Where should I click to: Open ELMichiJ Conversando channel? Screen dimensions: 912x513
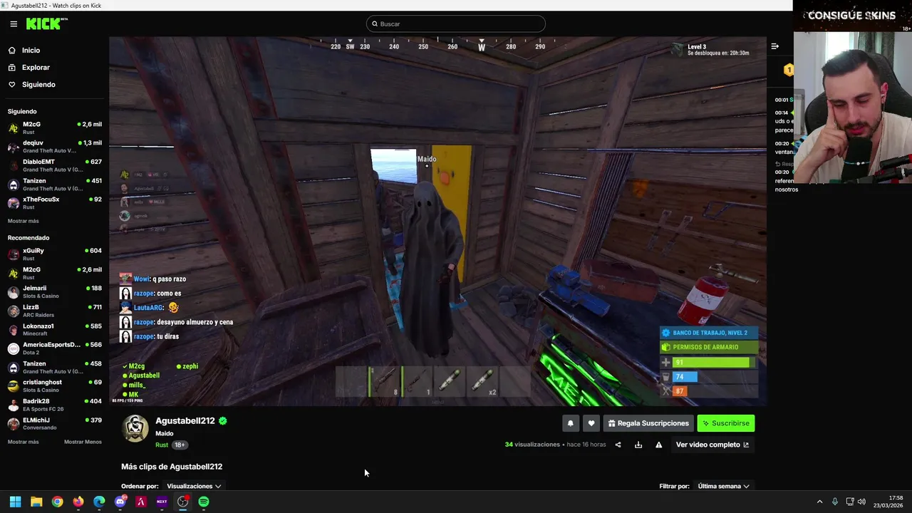click(x=54, y=424)
